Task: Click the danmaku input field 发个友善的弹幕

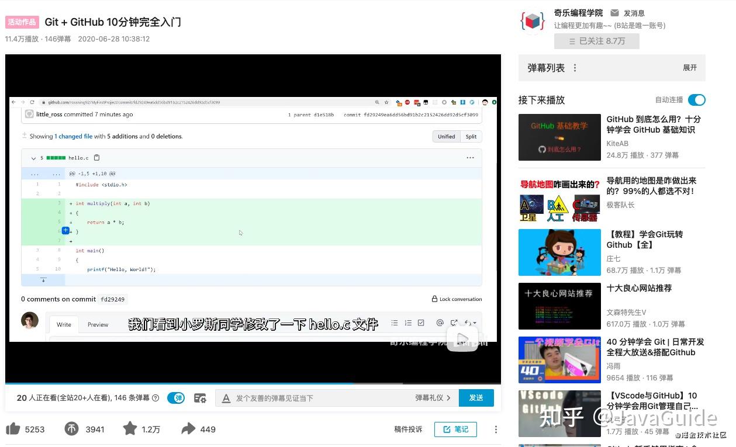Action: [322, 398]
